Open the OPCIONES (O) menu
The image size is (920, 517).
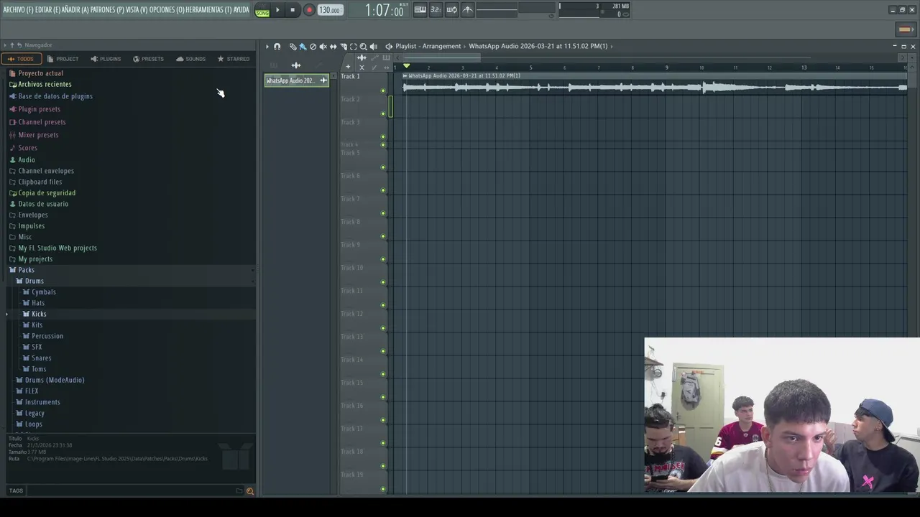[x=167, y=10]
